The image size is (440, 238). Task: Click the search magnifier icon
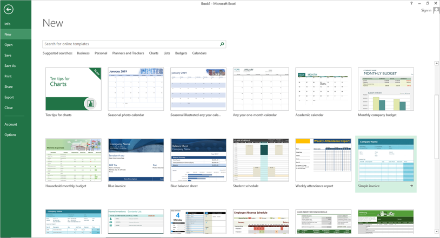point(222,44)
